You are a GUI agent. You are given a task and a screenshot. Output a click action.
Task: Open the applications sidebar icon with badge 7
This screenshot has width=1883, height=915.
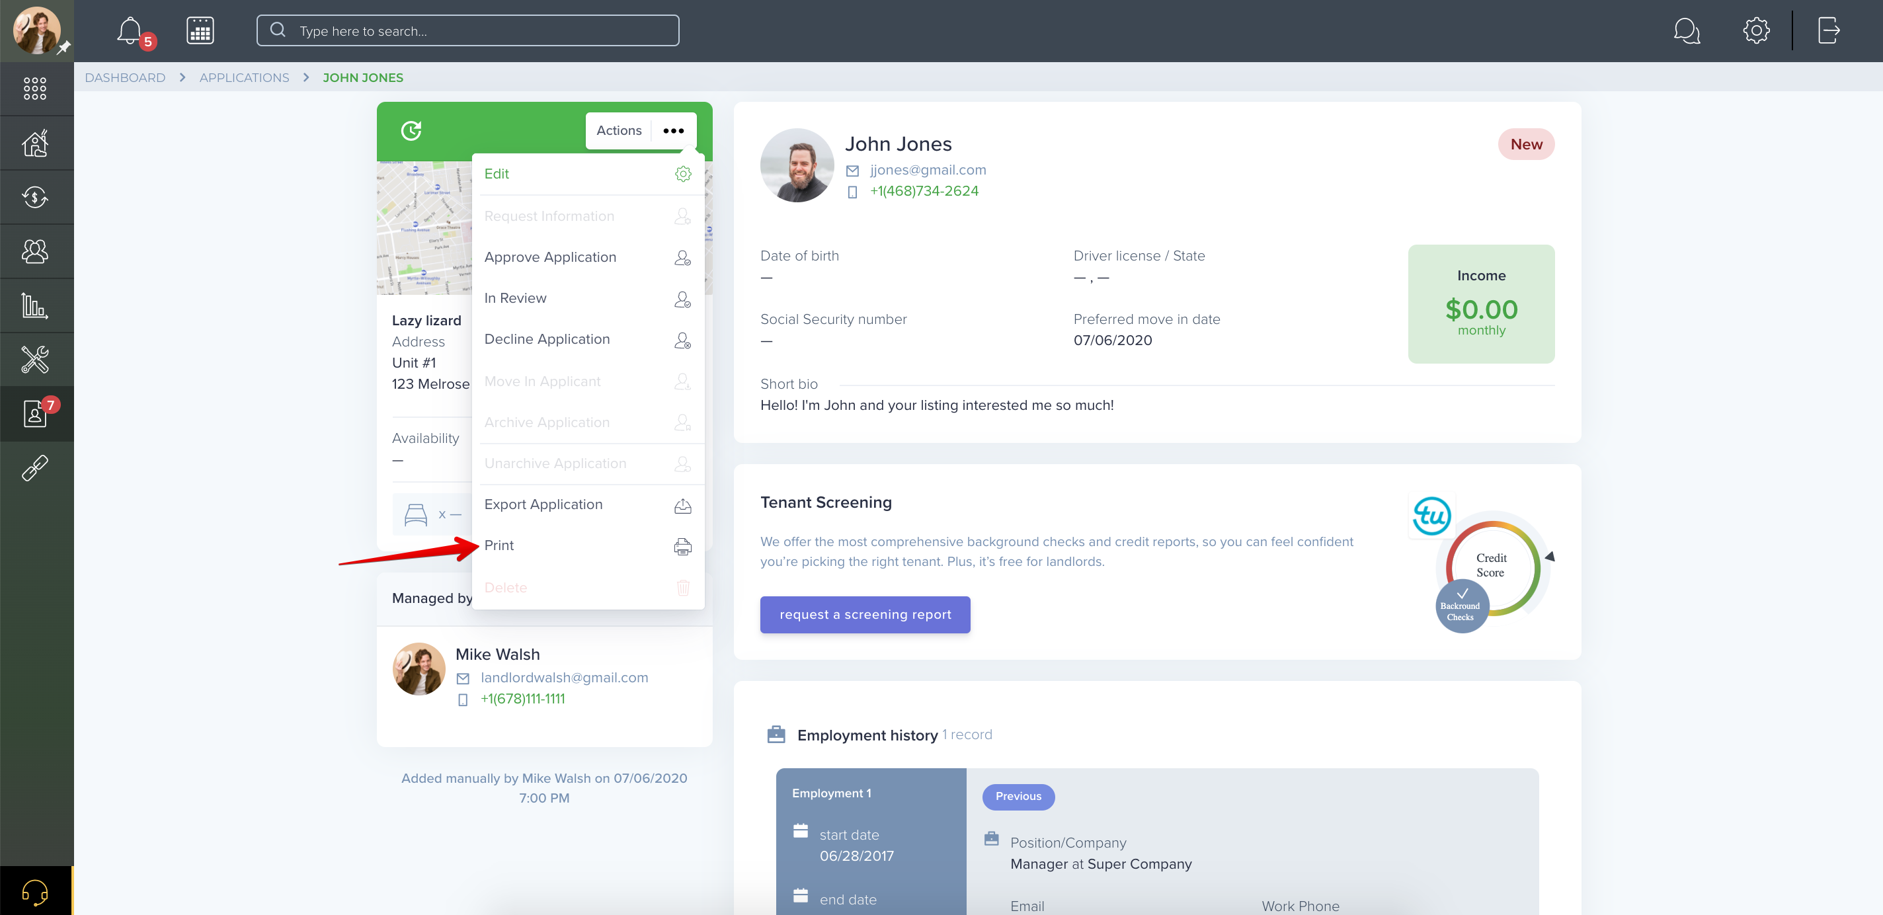(36, 414)
